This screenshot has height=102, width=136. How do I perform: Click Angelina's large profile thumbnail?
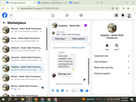click(112, 28)
